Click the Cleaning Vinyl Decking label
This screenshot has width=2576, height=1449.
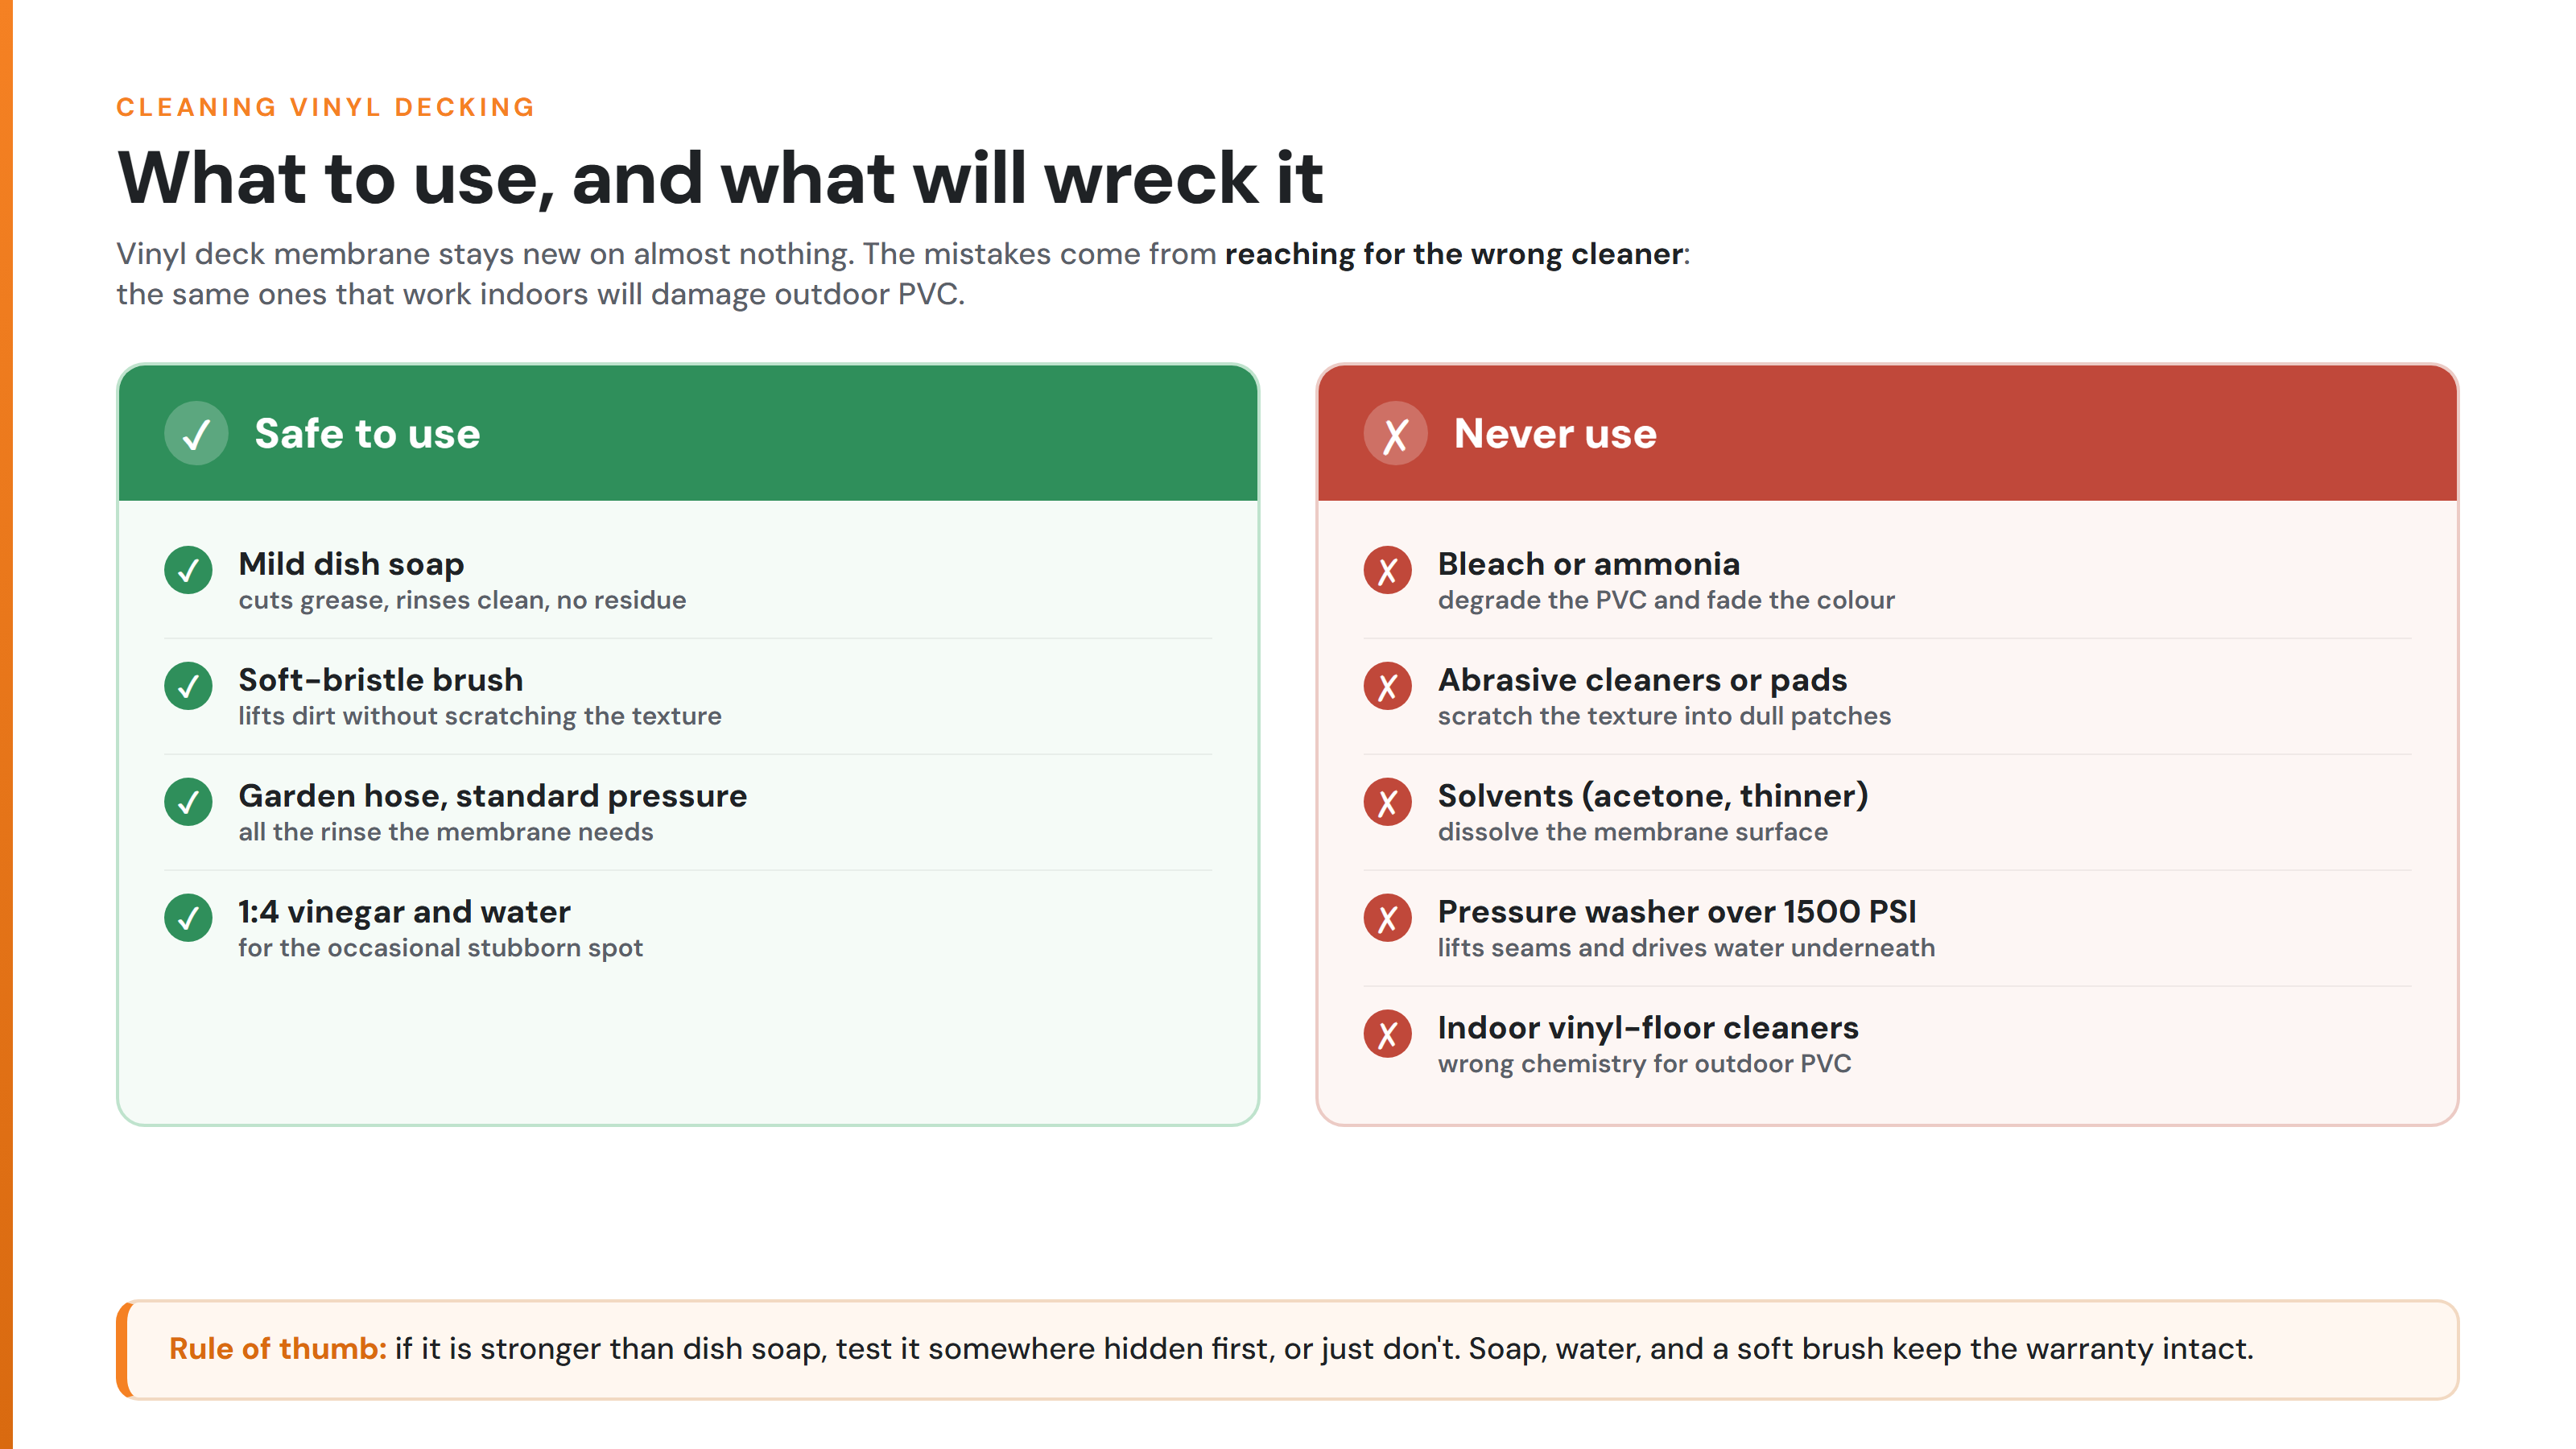coord(326,107)
